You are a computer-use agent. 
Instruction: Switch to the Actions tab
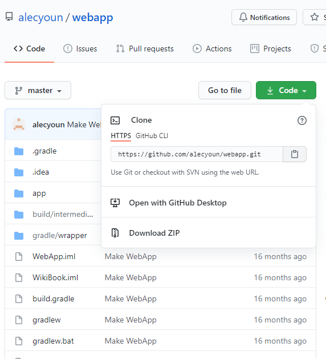212,49
